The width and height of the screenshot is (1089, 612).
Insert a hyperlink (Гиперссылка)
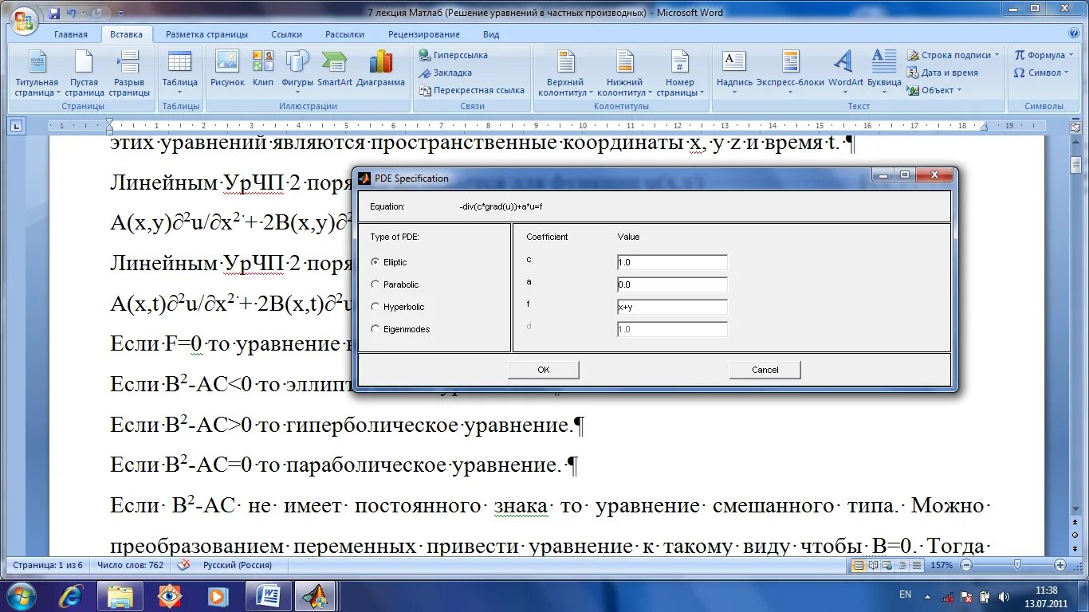click(x=453, y=55)
